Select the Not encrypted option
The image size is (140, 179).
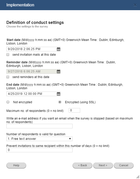click(8, 102)
